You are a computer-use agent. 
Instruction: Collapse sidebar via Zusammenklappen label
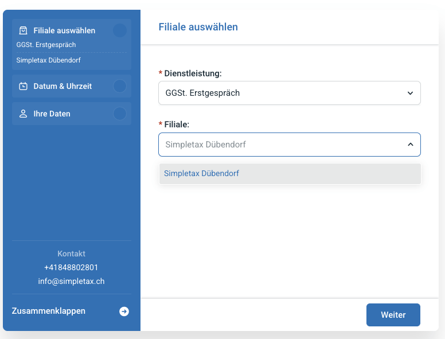pos(49,311)
